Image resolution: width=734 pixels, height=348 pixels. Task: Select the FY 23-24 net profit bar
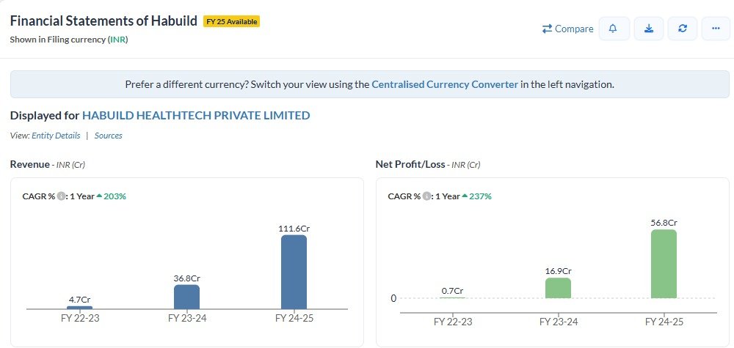click(x=558, y=288)
